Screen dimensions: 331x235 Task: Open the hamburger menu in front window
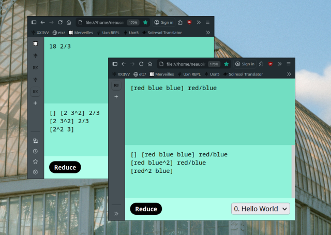coord(289,64)
